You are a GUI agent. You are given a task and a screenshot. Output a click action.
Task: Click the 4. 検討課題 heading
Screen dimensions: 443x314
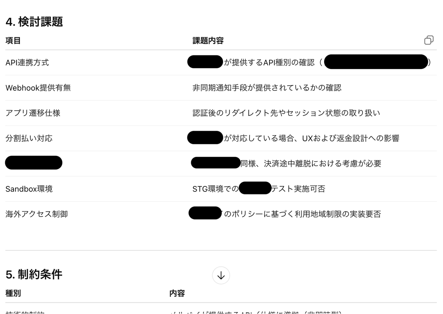pyautogui.click(x=34, y=22)
